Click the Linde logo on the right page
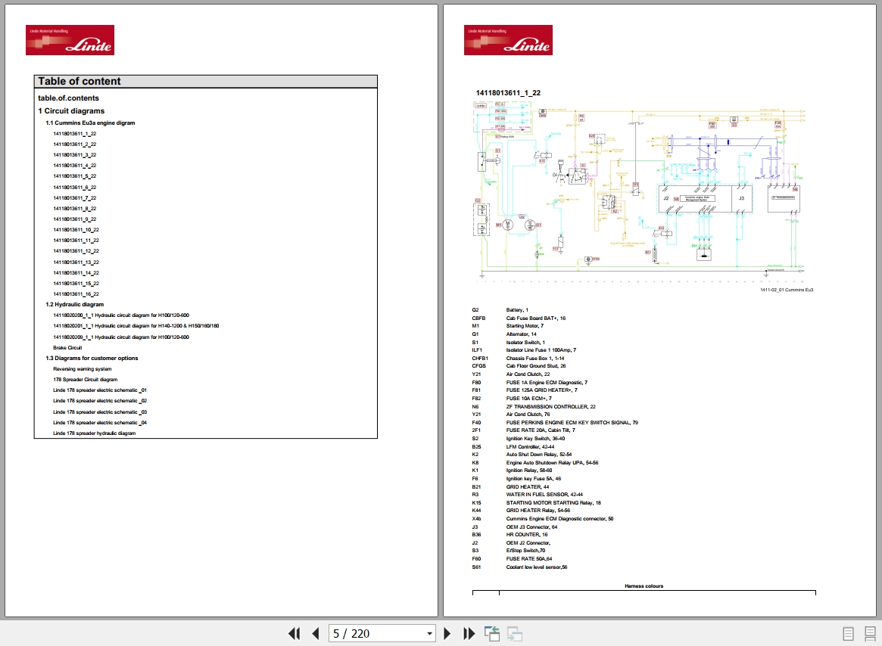 508,40
